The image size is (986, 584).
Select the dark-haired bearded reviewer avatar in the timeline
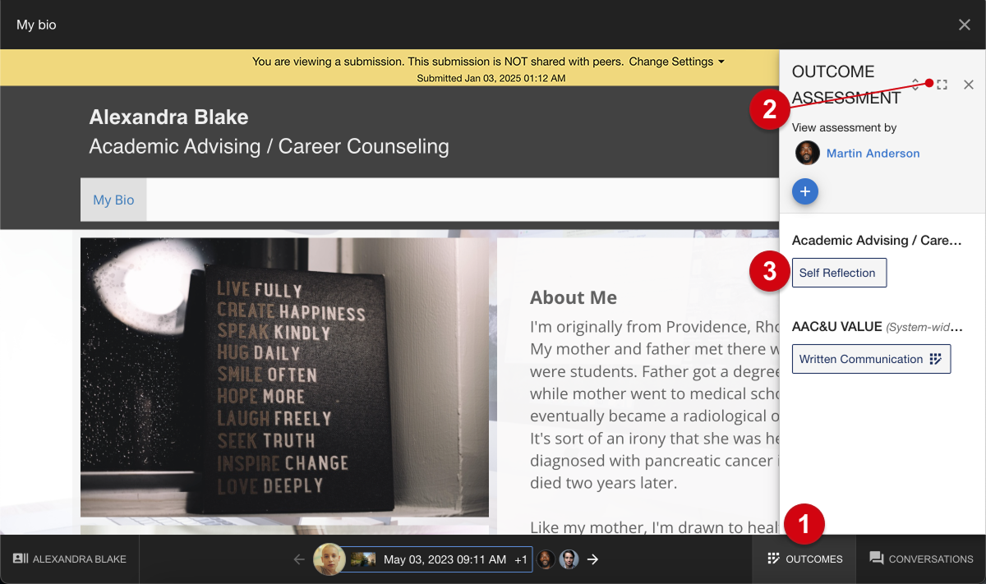[546, 559]
